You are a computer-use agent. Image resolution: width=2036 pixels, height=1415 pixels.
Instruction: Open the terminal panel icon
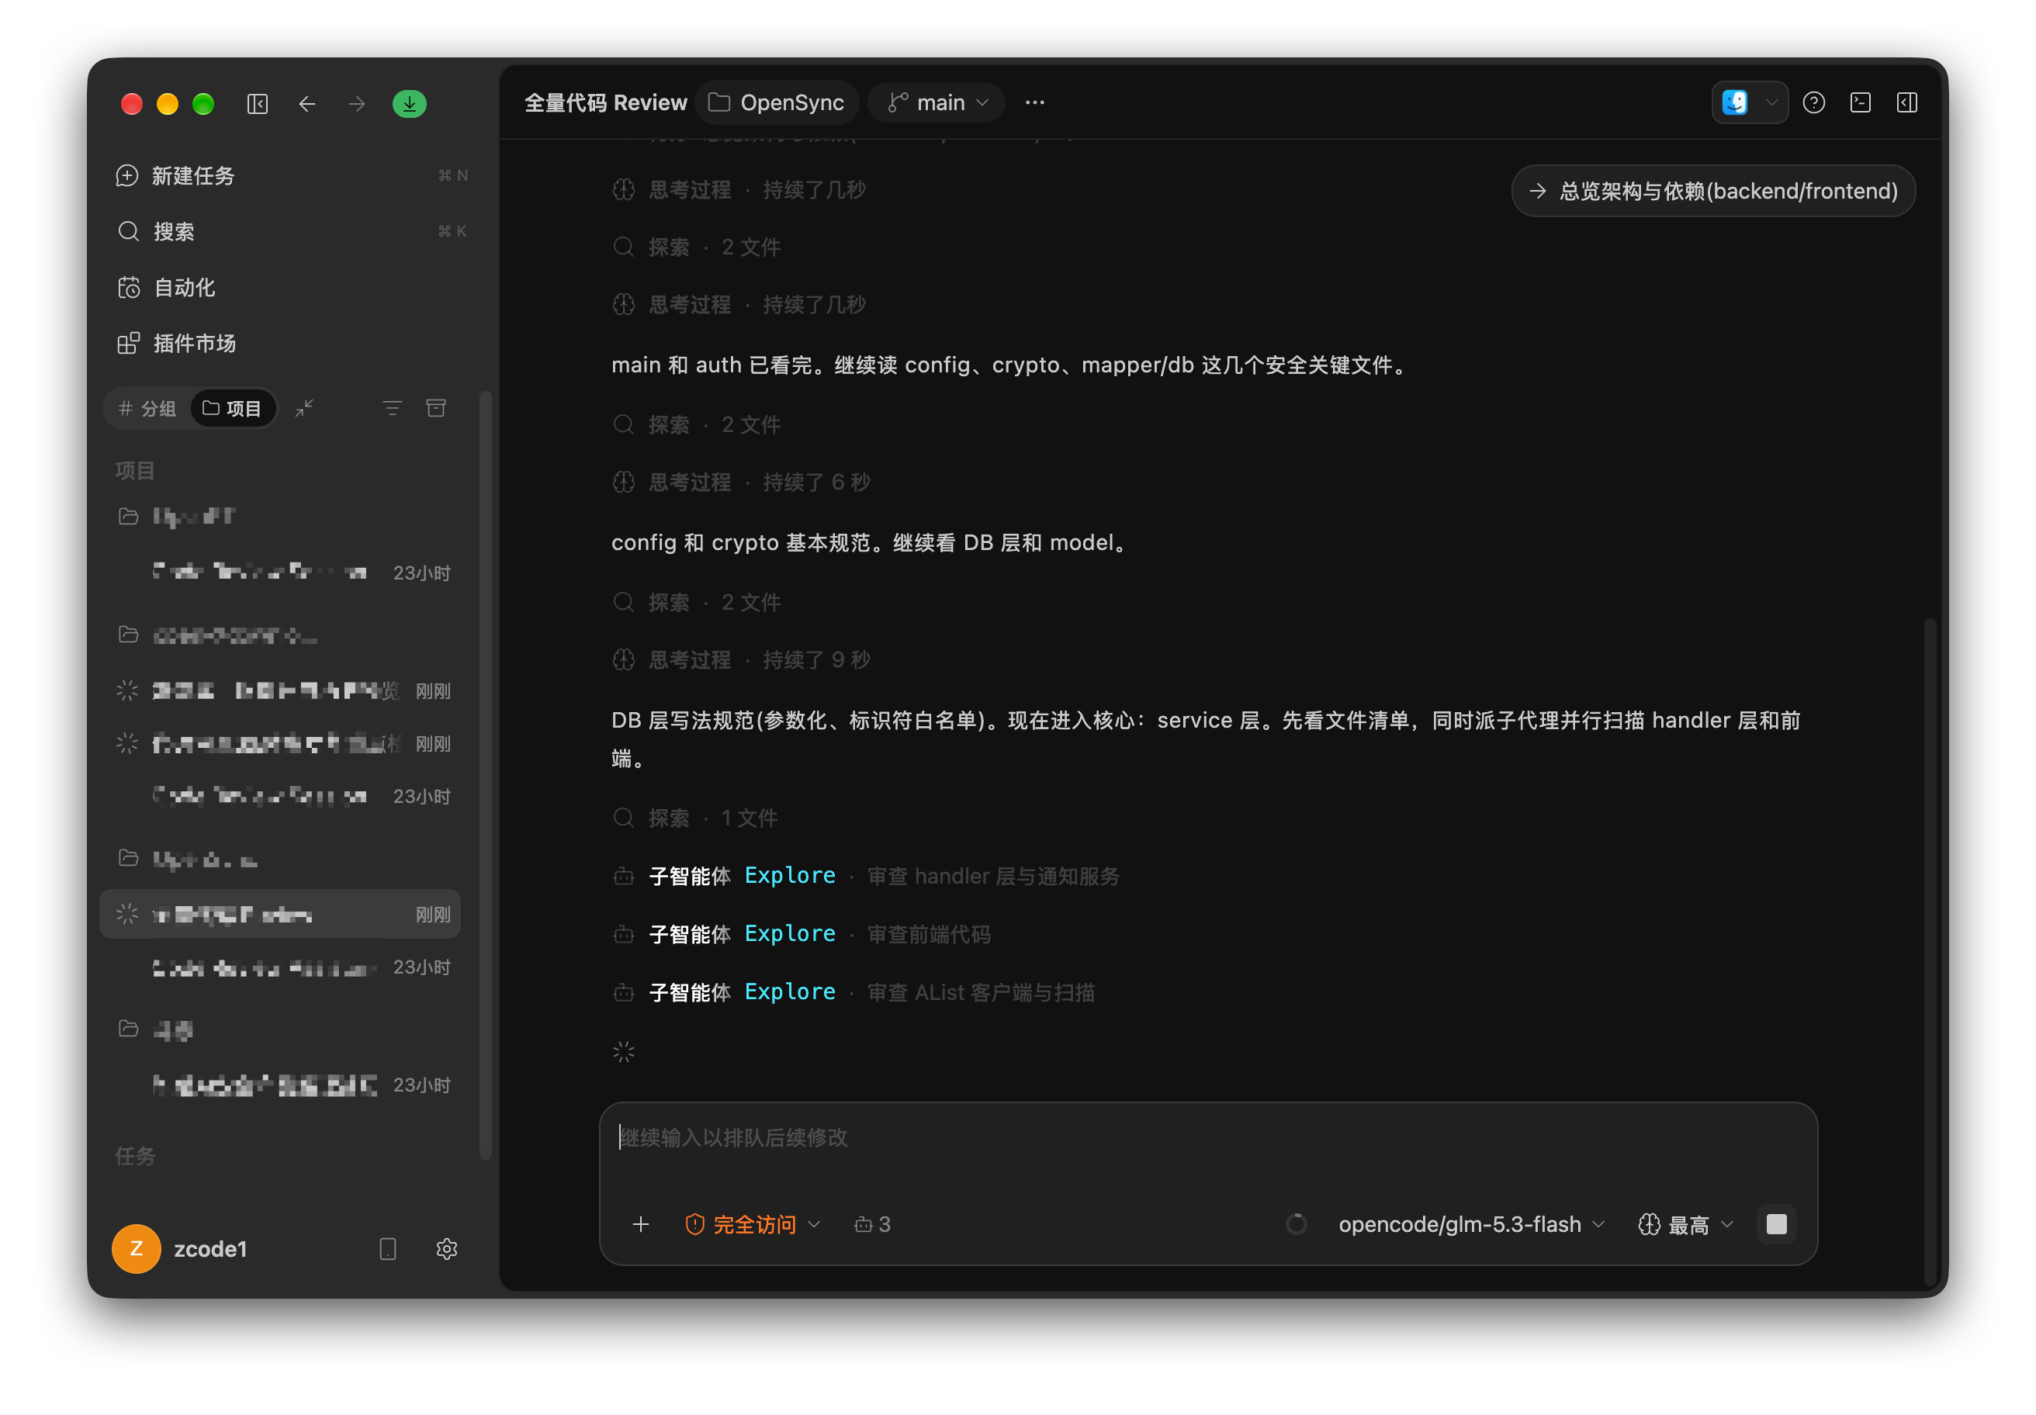click(1860, 103)
